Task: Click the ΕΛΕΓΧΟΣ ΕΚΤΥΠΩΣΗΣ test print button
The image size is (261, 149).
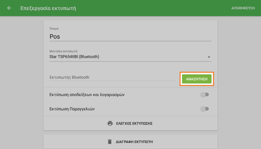Action: click(x=134, y=123)
